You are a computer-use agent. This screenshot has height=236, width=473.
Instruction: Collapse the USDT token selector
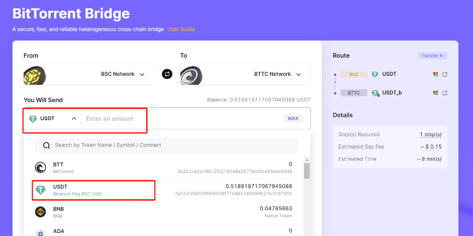coord(74,119)
